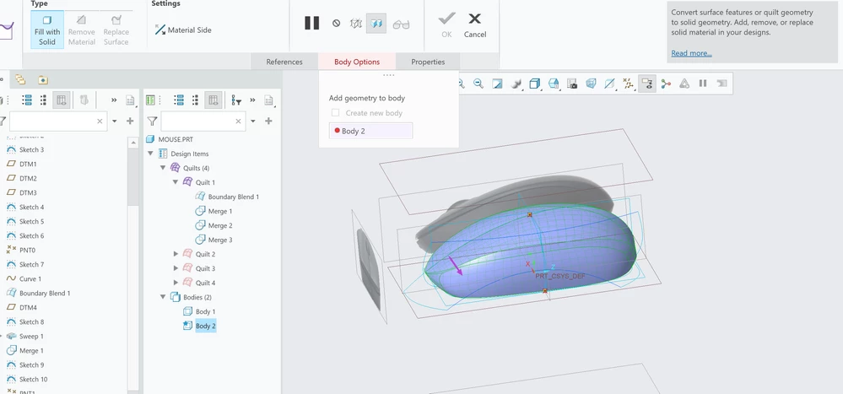Toggle column display in design items tree
The height and width of the screenshot is (394, 843).
213,100
